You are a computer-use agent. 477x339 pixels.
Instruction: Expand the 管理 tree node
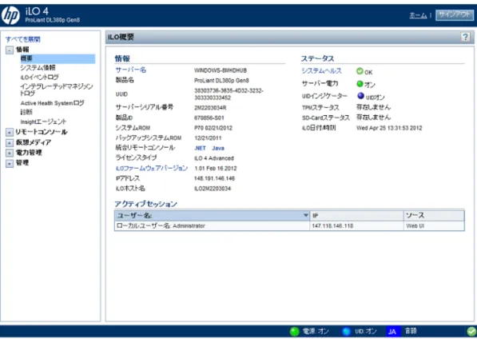(x=10, y=163)
